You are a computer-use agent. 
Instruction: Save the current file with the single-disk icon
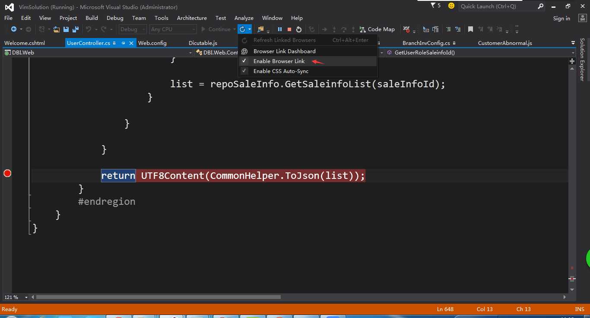pyautogui.click(x=66, y=29)
